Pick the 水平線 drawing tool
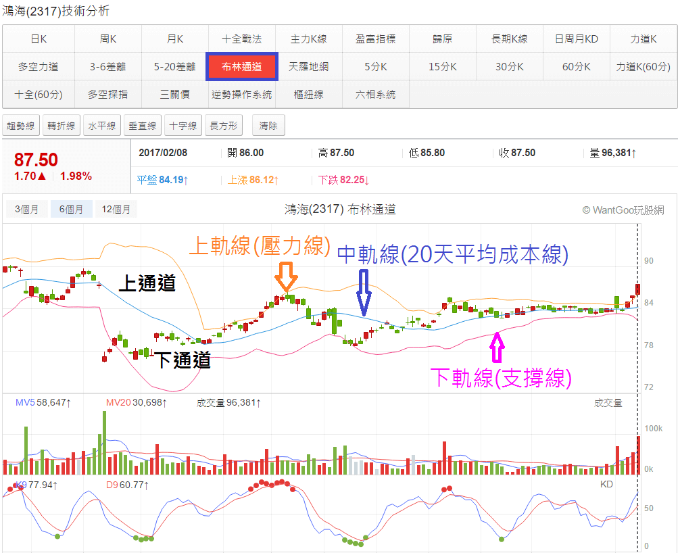The image size is (680, 553). pos(102,126)
